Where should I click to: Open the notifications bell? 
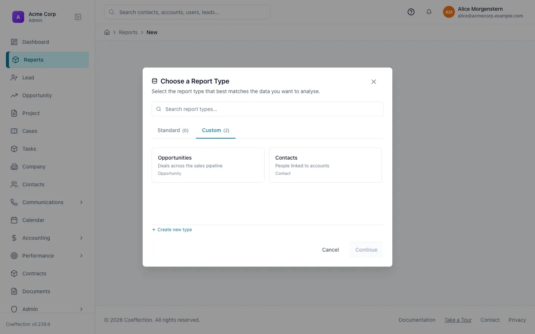[x=429, y=12]
